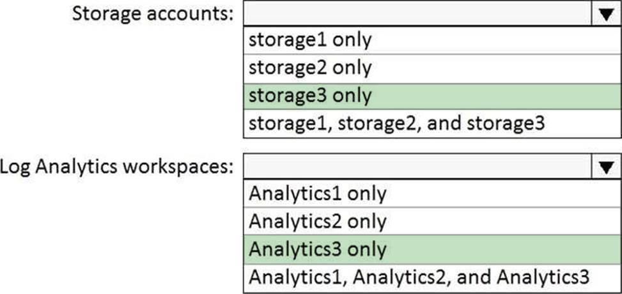The image size is (622, 294).
Task: Open the Log Analytics workspaces dropdown arrow
Action: (604, 167)
